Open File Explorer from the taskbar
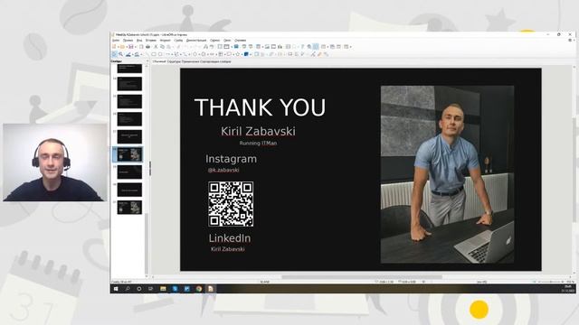Image resolution: width=579 pixels, height=325 pixels. tap(163, 289)
